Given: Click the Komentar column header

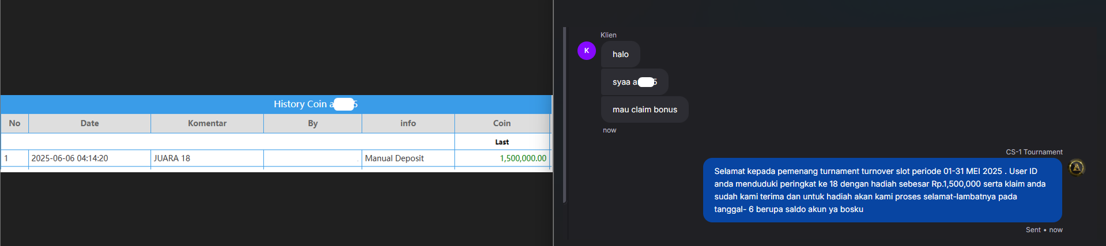Looking at the screenshot, I should point(207,123).
